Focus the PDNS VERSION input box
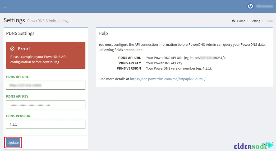 (46, 124)
